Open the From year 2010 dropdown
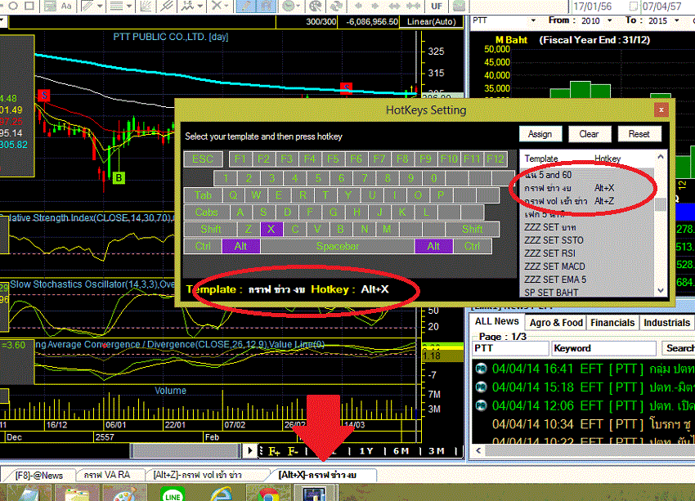Image resolution: width=695 pixels, height=501 pixels. tap(610, 20)
